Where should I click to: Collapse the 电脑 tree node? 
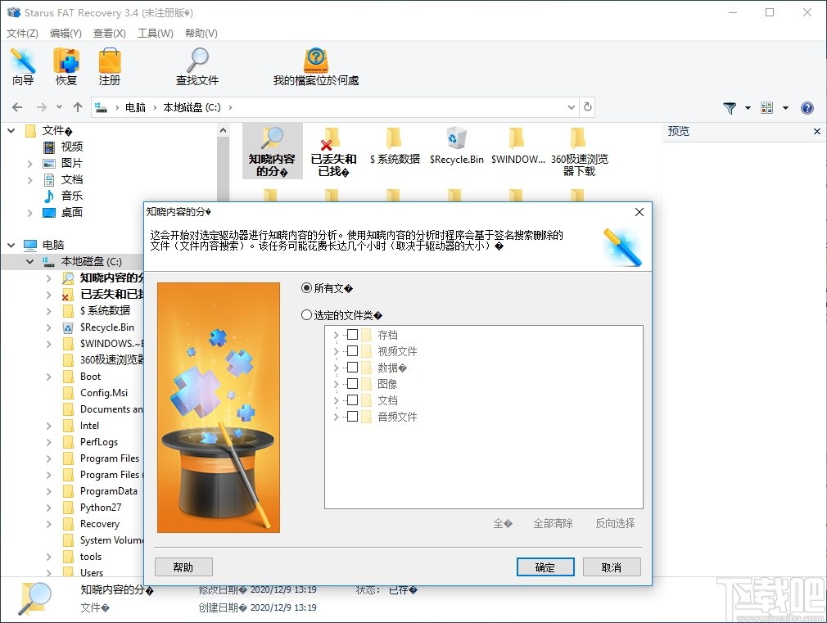tap(11, 245)
